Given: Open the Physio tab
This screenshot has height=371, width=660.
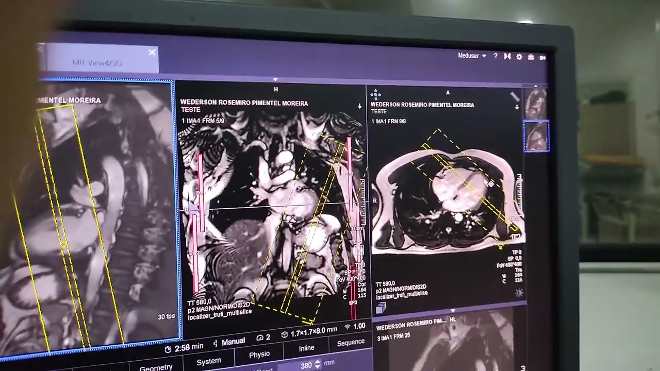Looking at the screenshot, I should [x=259, y=355].
